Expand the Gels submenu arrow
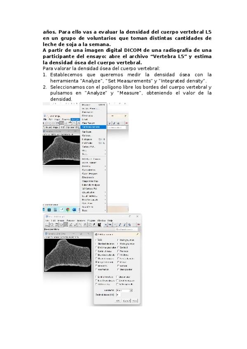 pos(105,150)
